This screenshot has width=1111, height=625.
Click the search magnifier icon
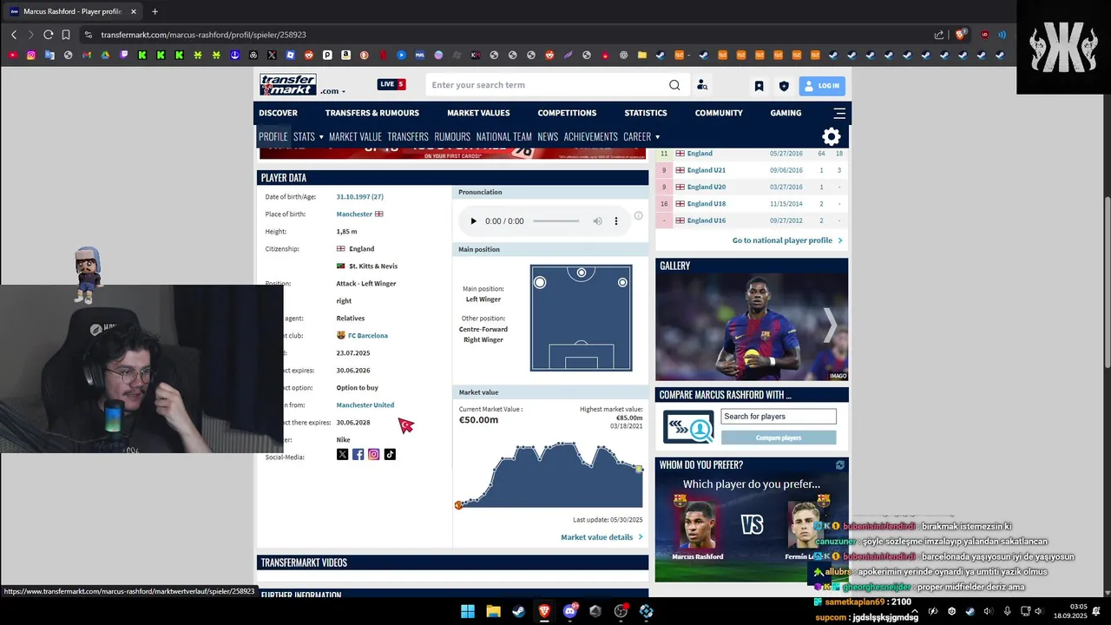point(674,85)
